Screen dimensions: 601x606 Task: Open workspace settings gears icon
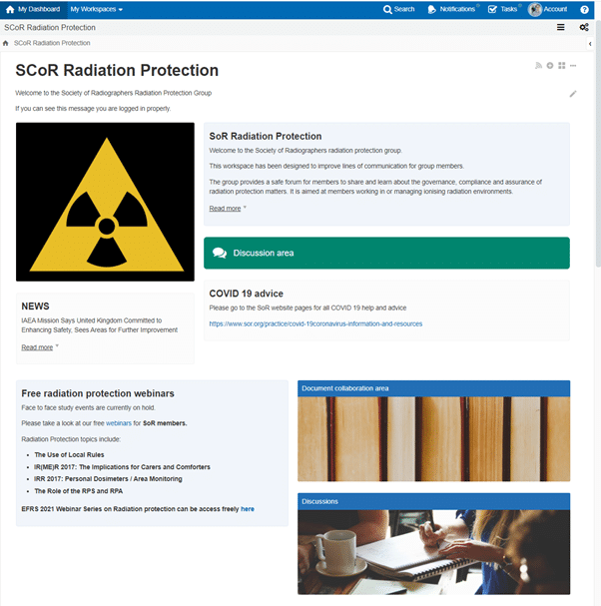[x=584, y=27]
